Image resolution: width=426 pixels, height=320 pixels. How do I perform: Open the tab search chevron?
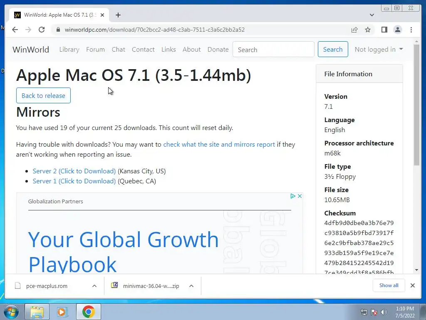tap(372, 15)
